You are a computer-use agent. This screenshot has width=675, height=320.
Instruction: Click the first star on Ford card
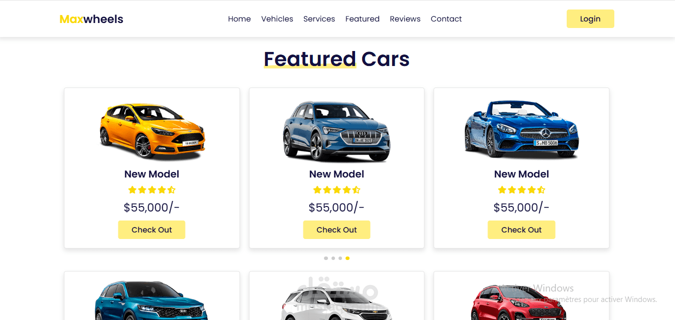[x=132, y=190]
